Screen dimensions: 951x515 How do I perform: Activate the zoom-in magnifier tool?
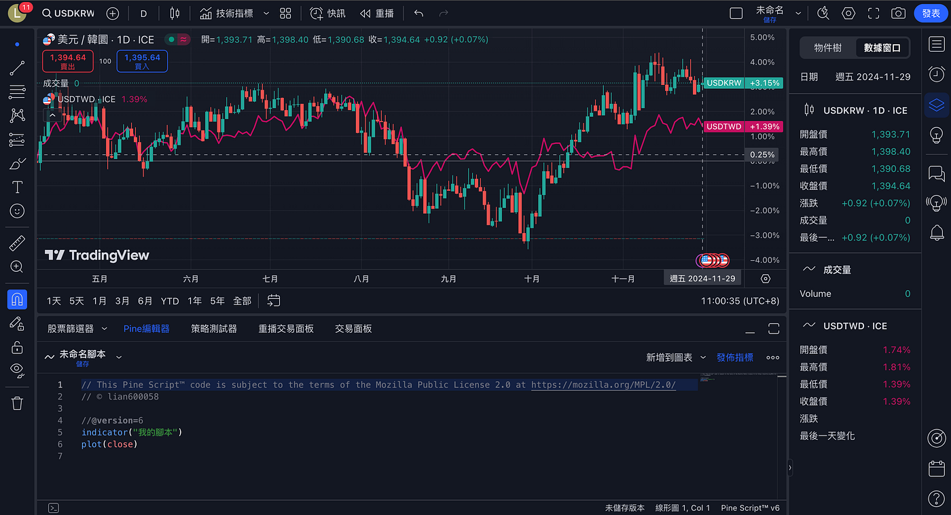pos(17,267)
